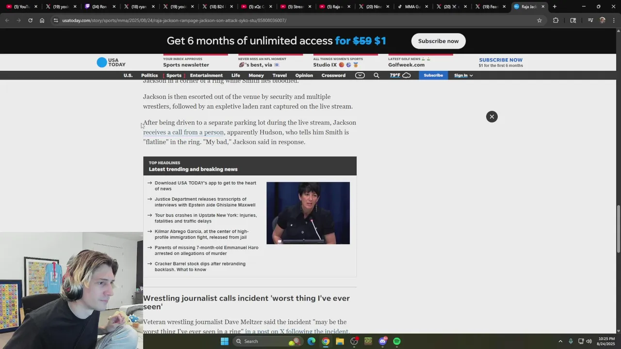Open the volume speaker tray icon
The width and height of the screenshot is (621, 349).
point(589,341)
